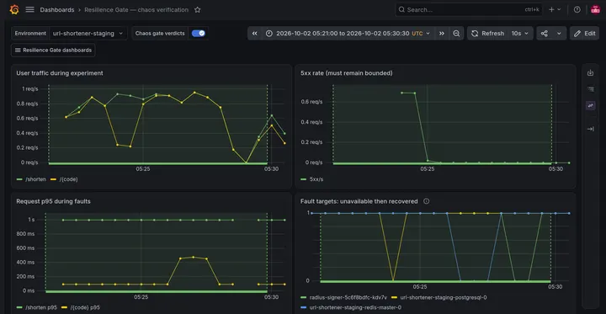Open Request p95 during faults panel title
This screenshot has width=606, height=314.
point(53,201)
